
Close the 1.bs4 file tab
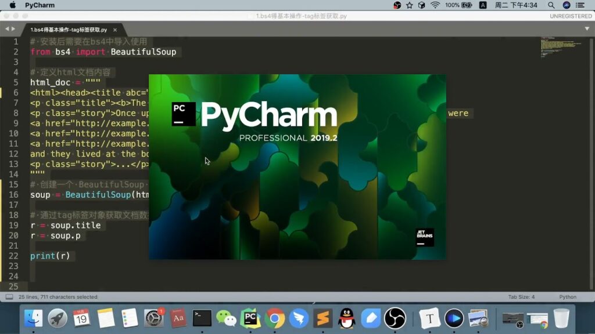pyautogui.click(x=115, y=30)
